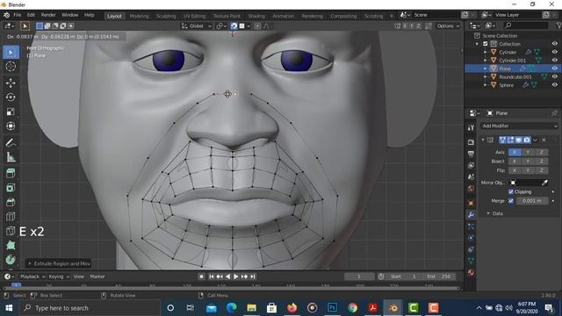Toggle the Collection exclude checkbox
Viewport: 562px width, 316px height.
click(x=486, y=44)
